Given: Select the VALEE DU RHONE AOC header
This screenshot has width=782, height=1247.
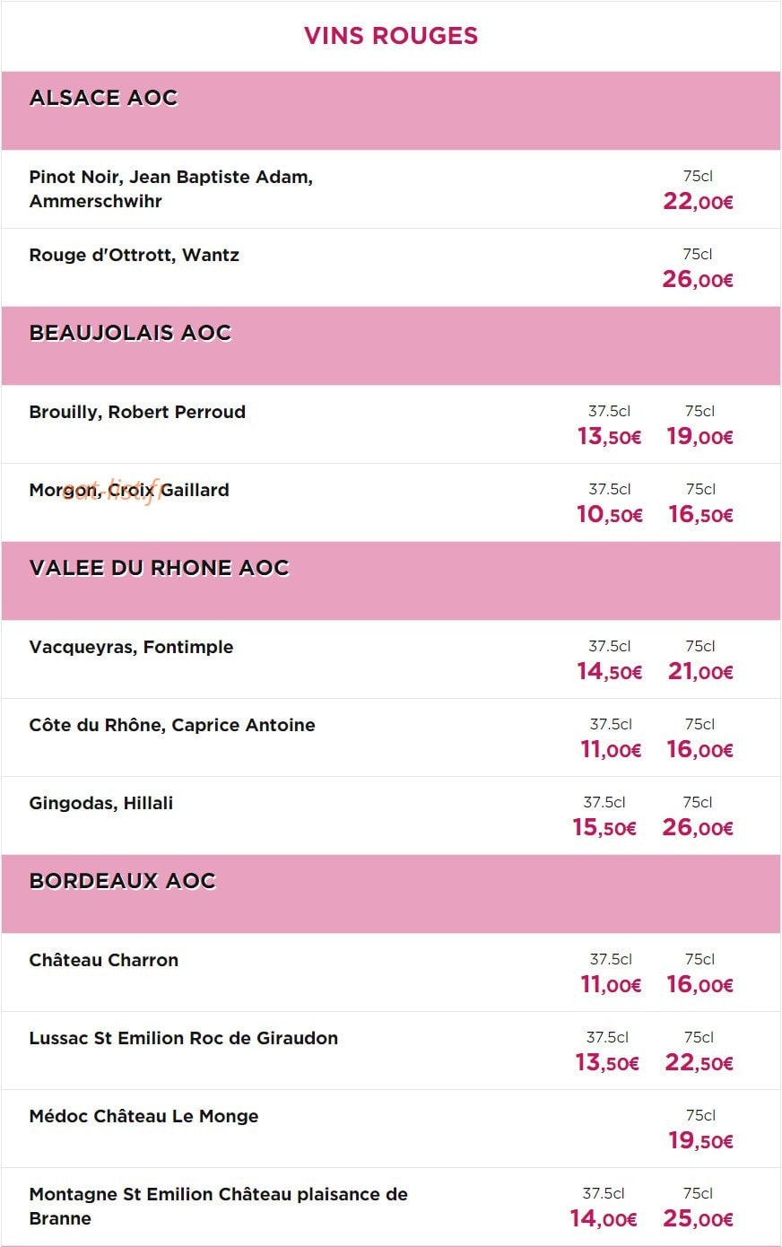Looking at the screenshot, I should (x=391, y=581).
